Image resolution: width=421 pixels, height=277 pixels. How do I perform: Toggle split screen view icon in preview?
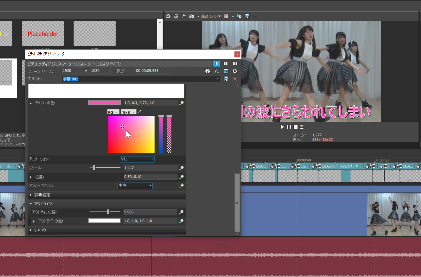[x=191, y=16]
